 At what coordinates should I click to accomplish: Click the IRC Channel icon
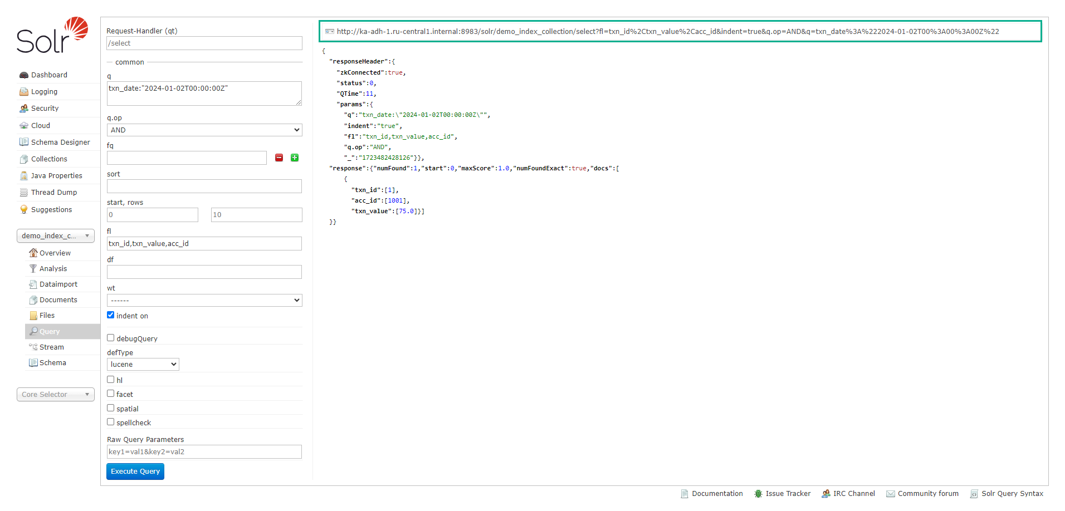pyautogui.click(x=826, y=494)
